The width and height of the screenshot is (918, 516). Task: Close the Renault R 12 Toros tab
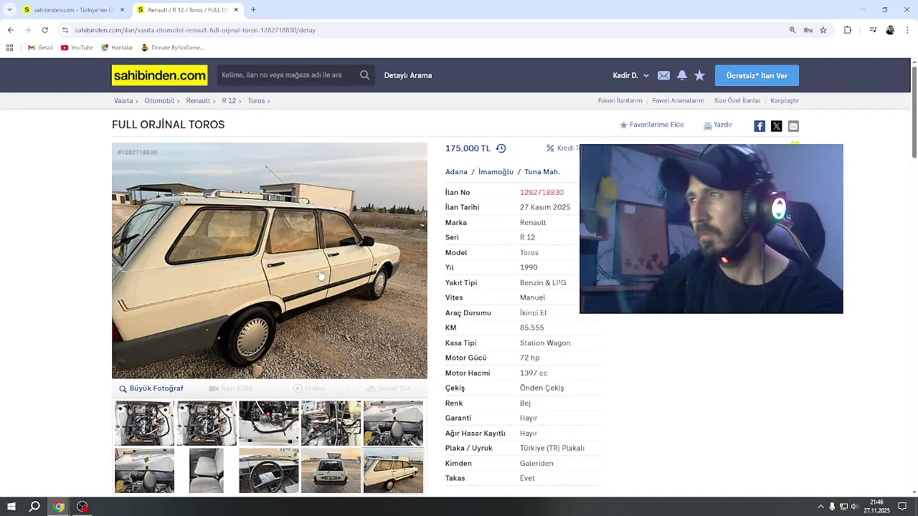(236, 10)
